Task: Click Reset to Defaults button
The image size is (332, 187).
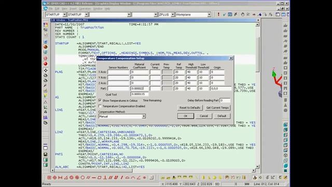Action: (x=190, y=108)
